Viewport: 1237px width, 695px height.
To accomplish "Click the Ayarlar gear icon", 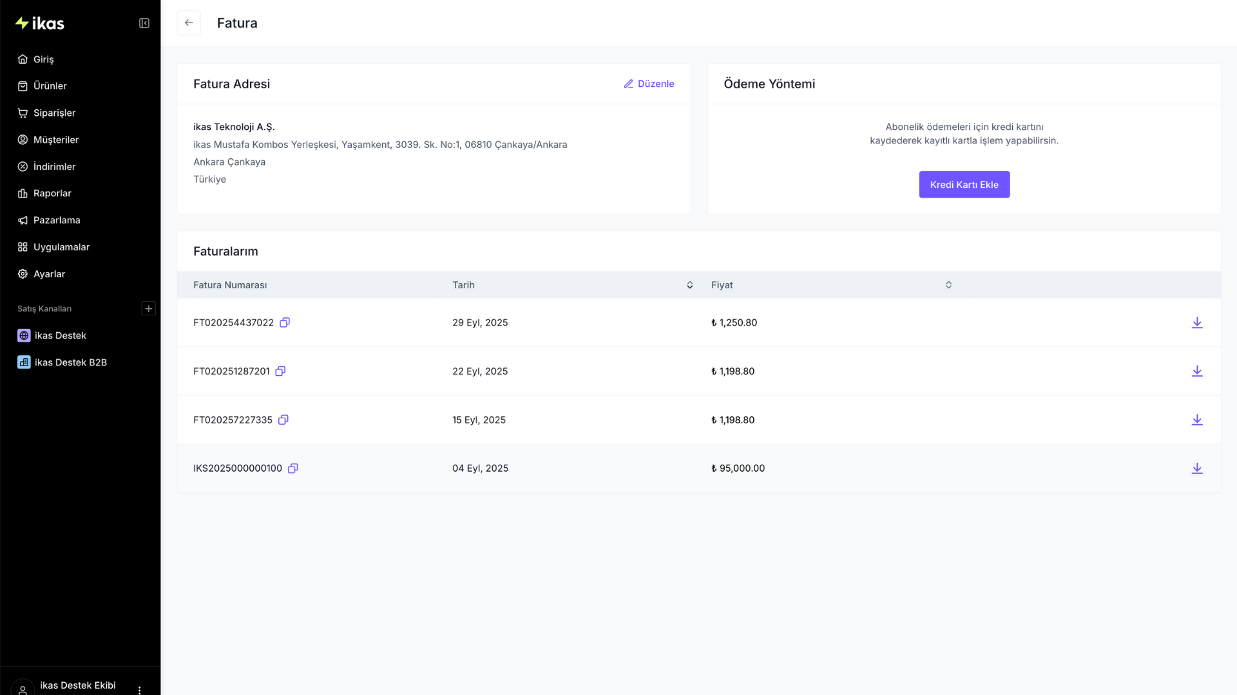I will pos(23,274).
